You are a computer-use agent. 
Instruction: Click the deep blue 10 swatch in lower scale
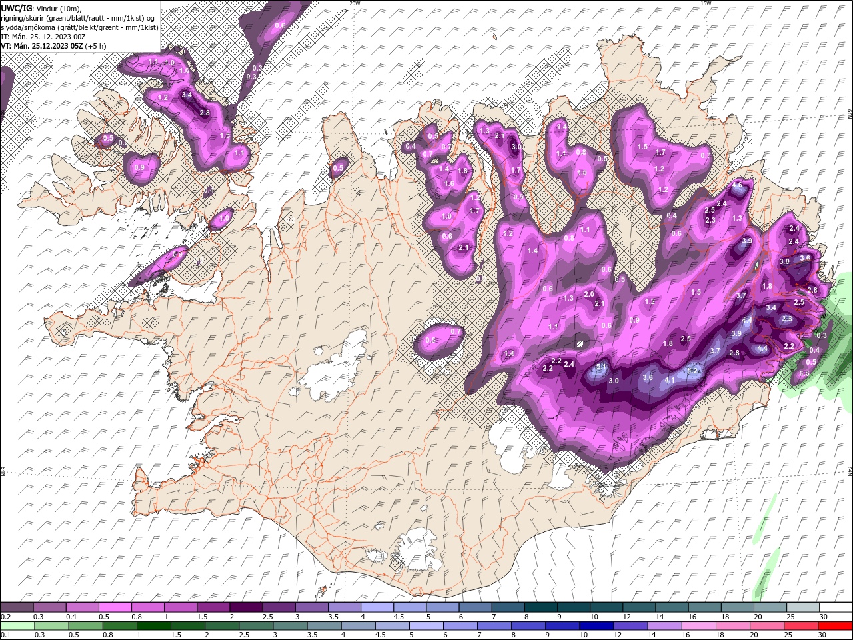pyautogui.click(x=596, y=625)
